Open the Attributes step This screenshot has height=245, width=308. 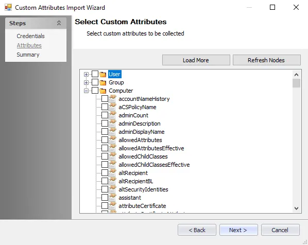click(29, 45)
